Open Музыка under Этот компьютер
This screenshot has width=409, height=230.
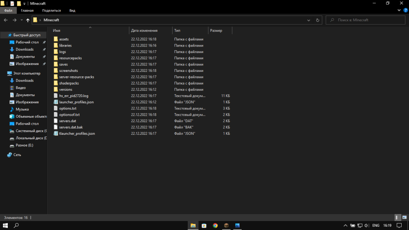(x=22, y=109)
